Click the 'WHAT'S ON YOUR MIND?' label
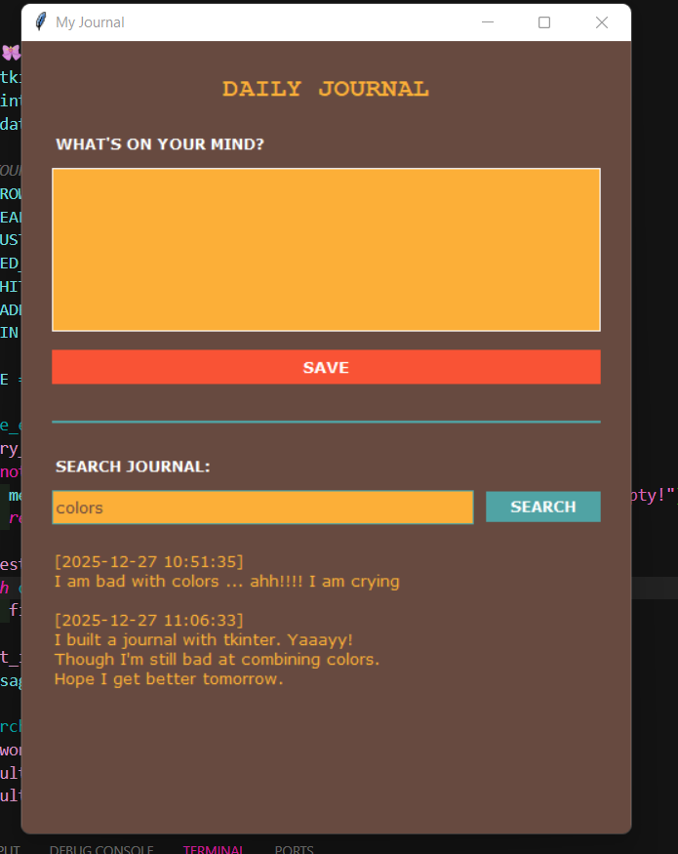Image resolution: width=678 pixels, height=854 pixels. 160,144
